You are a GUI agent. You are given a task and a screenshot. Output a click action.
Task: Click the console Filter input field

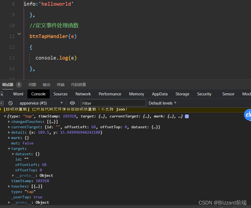pos(113,103)
